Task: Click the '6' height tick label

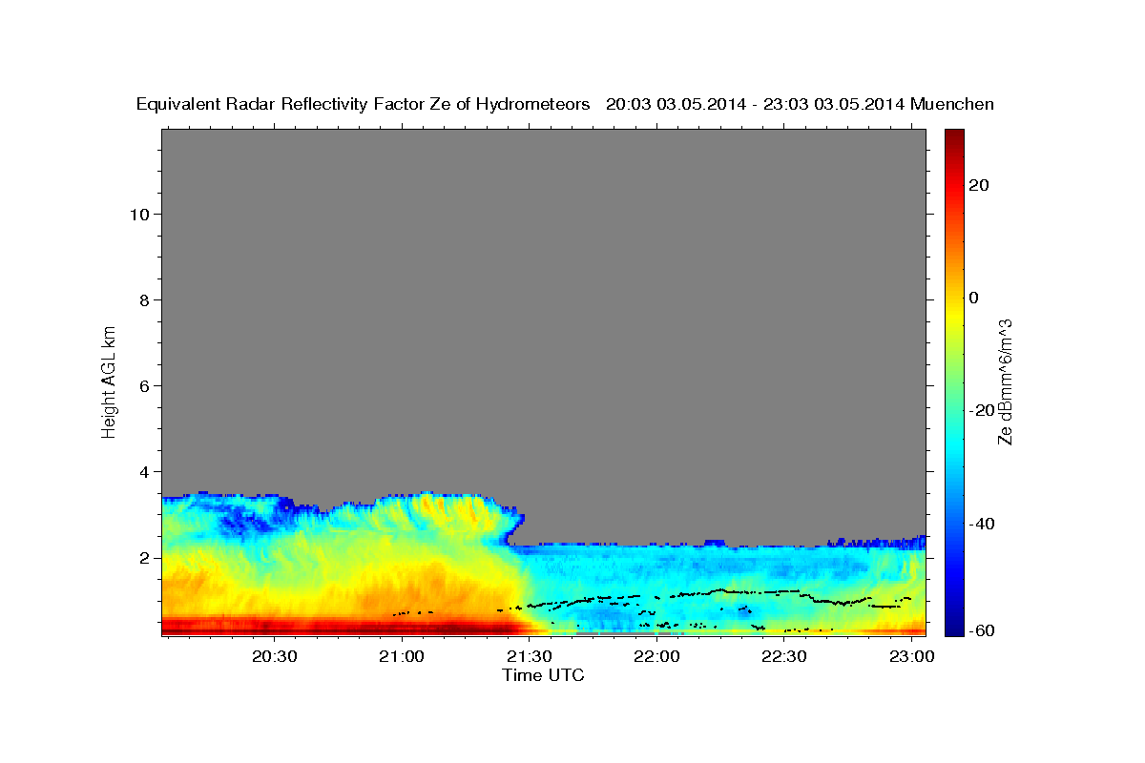Action: click(x=144, y=385)
